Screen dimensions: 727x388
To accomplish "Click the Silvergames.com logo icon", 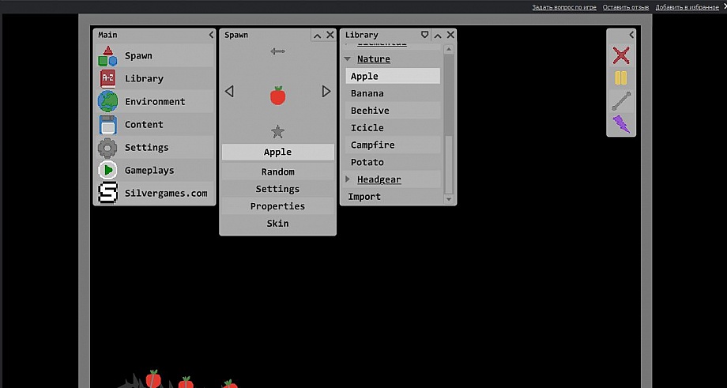I will (x=107, y=194).
